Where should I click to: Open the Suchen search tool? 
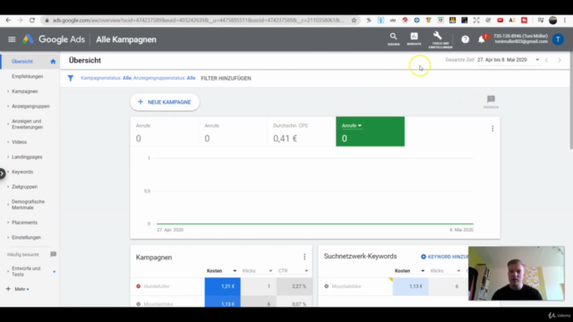393,38
